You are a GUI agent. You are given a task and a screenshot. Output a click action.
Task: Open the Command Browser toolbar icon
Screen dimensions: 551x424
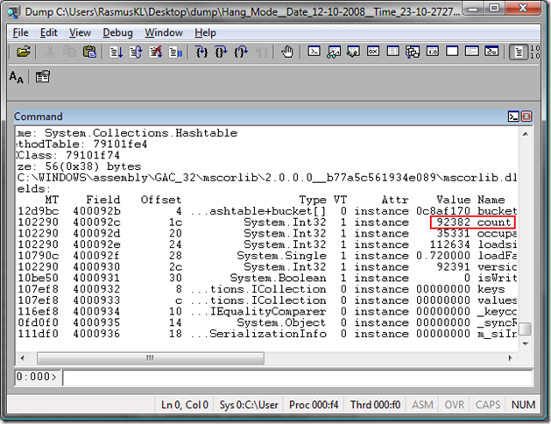[x=491, y=52]
